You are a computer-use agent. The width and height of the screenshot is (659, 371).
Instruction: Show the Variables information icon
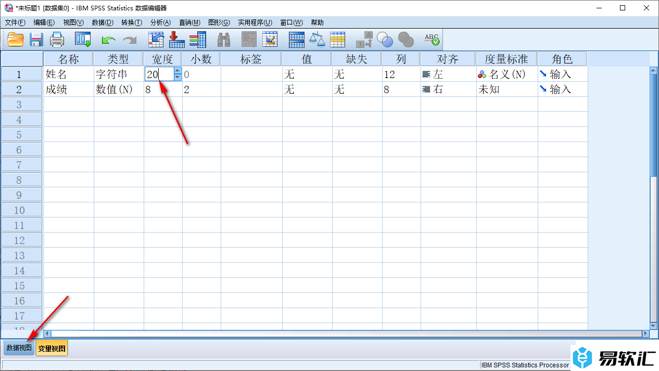point(198,40)
